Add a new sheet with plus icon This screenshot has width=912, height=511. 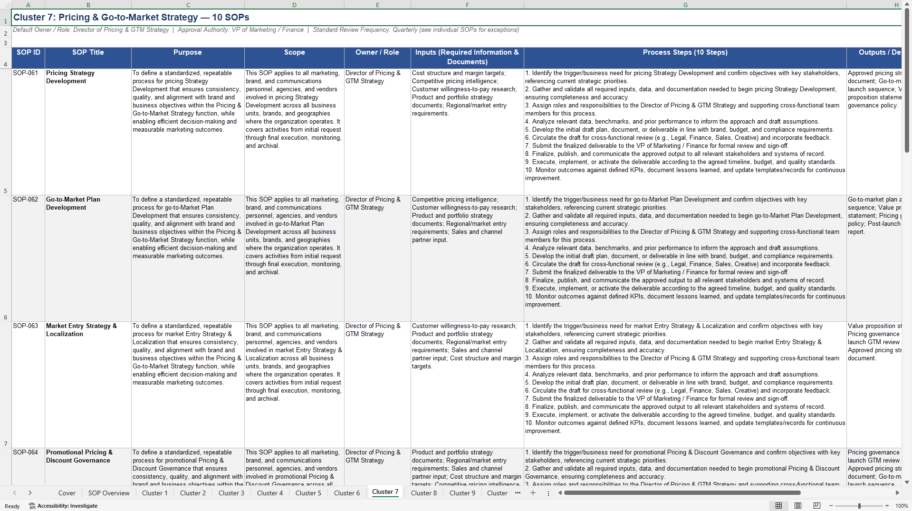tap(533, 493)
